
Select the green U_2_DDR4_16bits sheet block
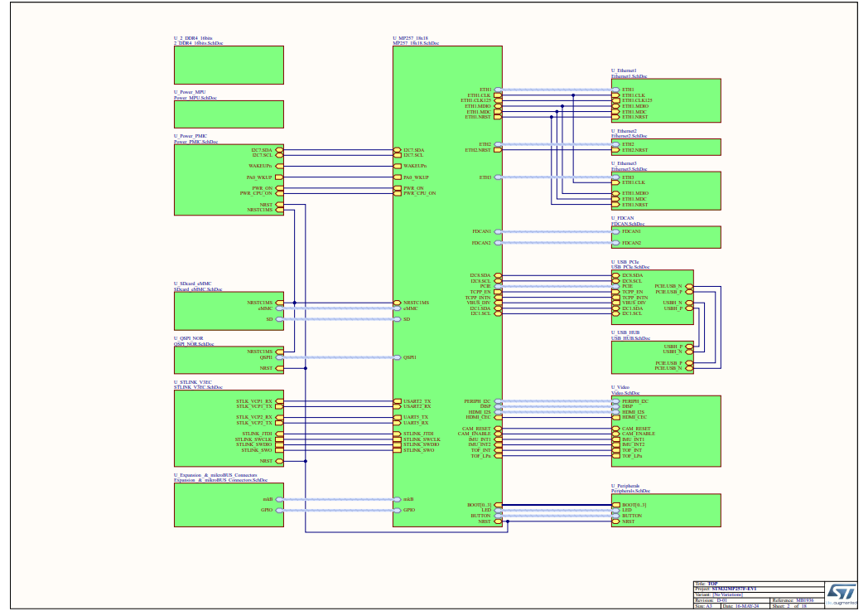229,65
